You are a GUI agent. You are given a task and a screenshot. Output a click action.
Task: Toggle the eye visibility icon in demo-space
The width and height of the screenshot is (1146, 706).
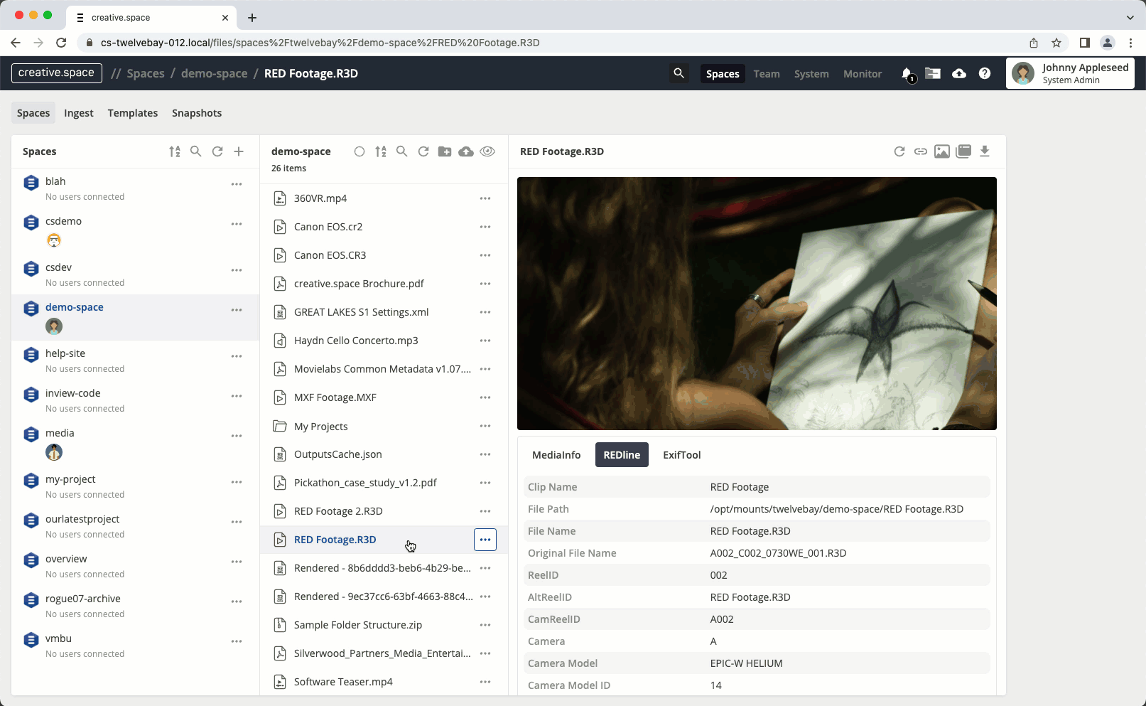pos(487,151)
